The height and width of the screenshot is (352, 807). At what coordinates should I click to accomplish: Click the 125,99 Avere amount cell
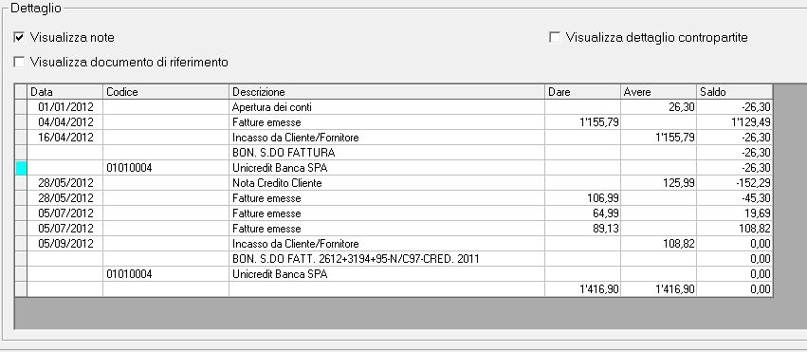(658, 183)
